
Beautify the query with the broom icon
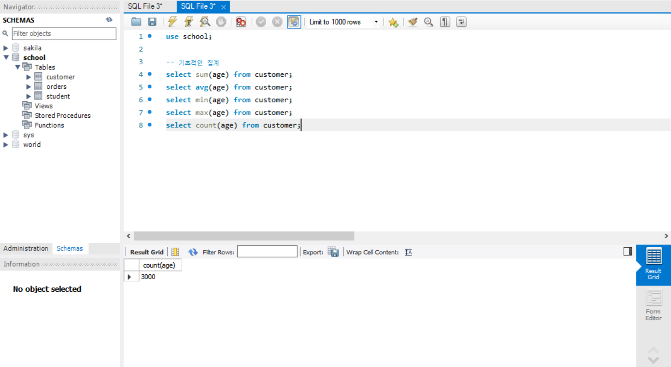point(412,22)
